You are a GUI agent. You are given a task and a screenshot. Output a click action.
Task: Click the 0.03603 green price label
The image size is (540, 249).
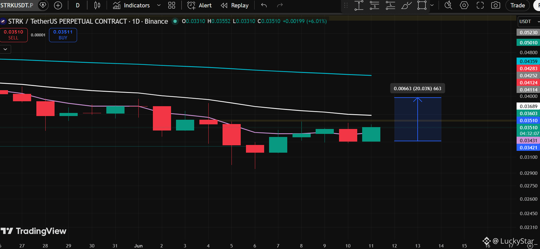click(x=528, y=113)
